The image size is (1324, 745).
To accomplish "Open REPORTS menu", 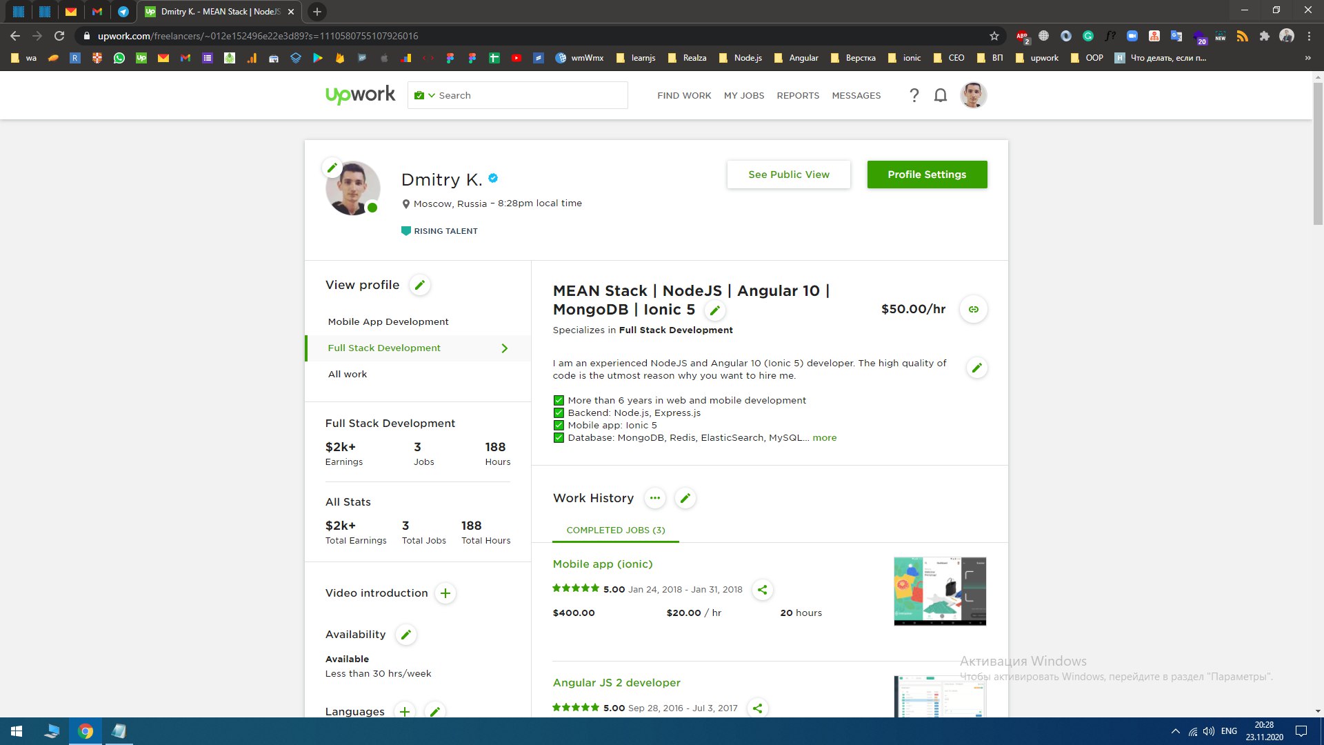I will pos(798,96).
